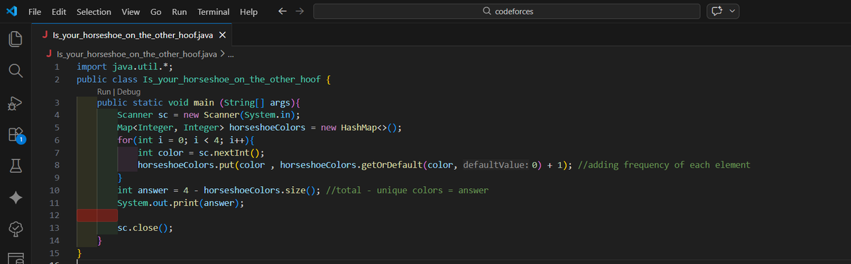Open the breadcrumb file name dropdown
This screenshot has height=264, width=851.
136,54
